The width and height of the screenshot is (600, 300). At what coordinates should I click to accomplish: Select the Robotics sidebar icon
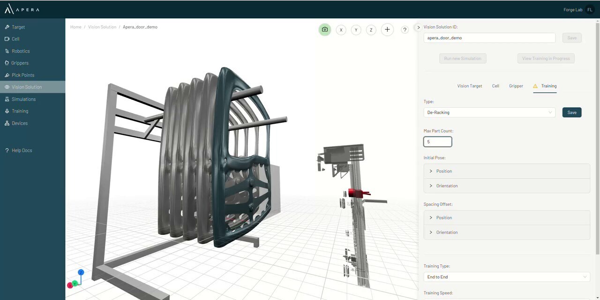[x=21, y=51]
